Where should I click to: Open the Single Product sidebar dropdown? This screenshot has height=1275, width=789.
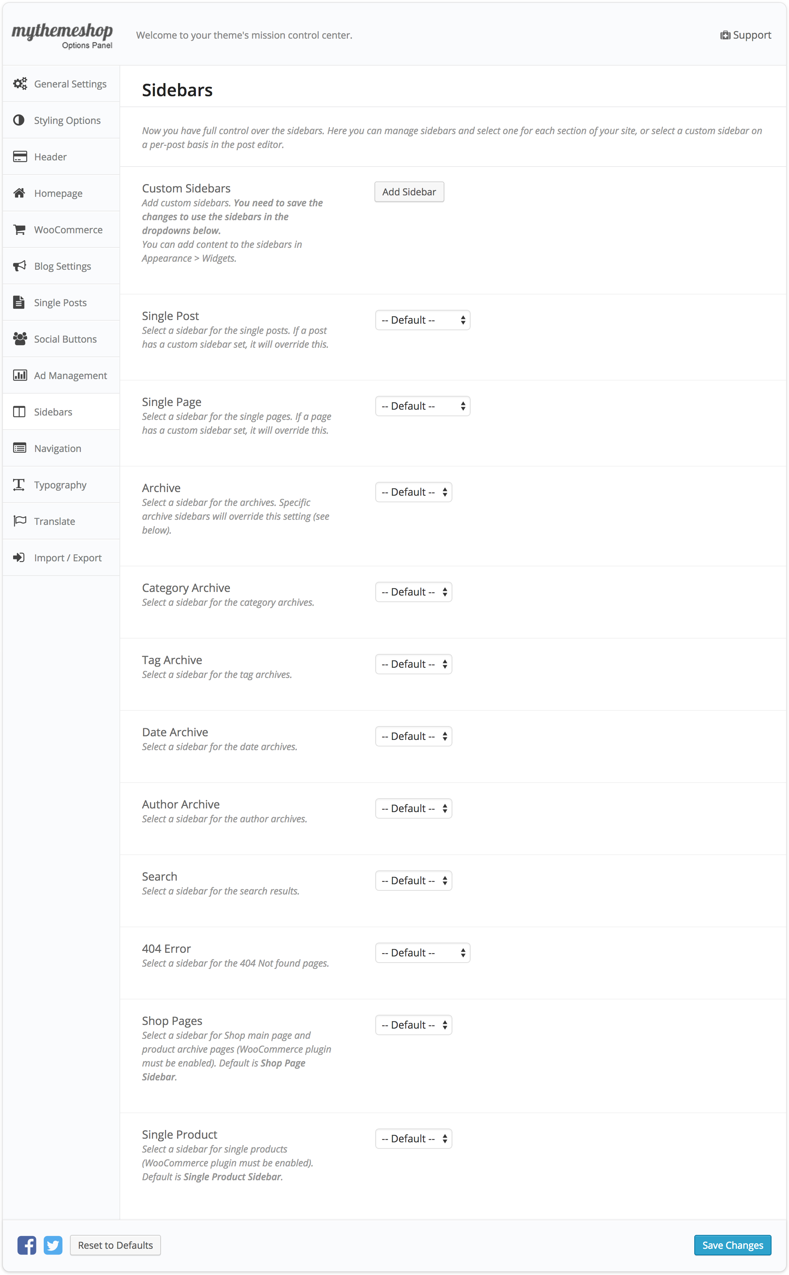[413, 1138]
